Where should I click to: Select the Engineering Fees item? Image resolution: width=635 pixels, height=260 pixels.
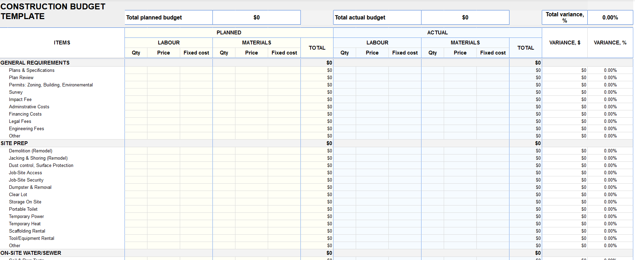(26, 128)
